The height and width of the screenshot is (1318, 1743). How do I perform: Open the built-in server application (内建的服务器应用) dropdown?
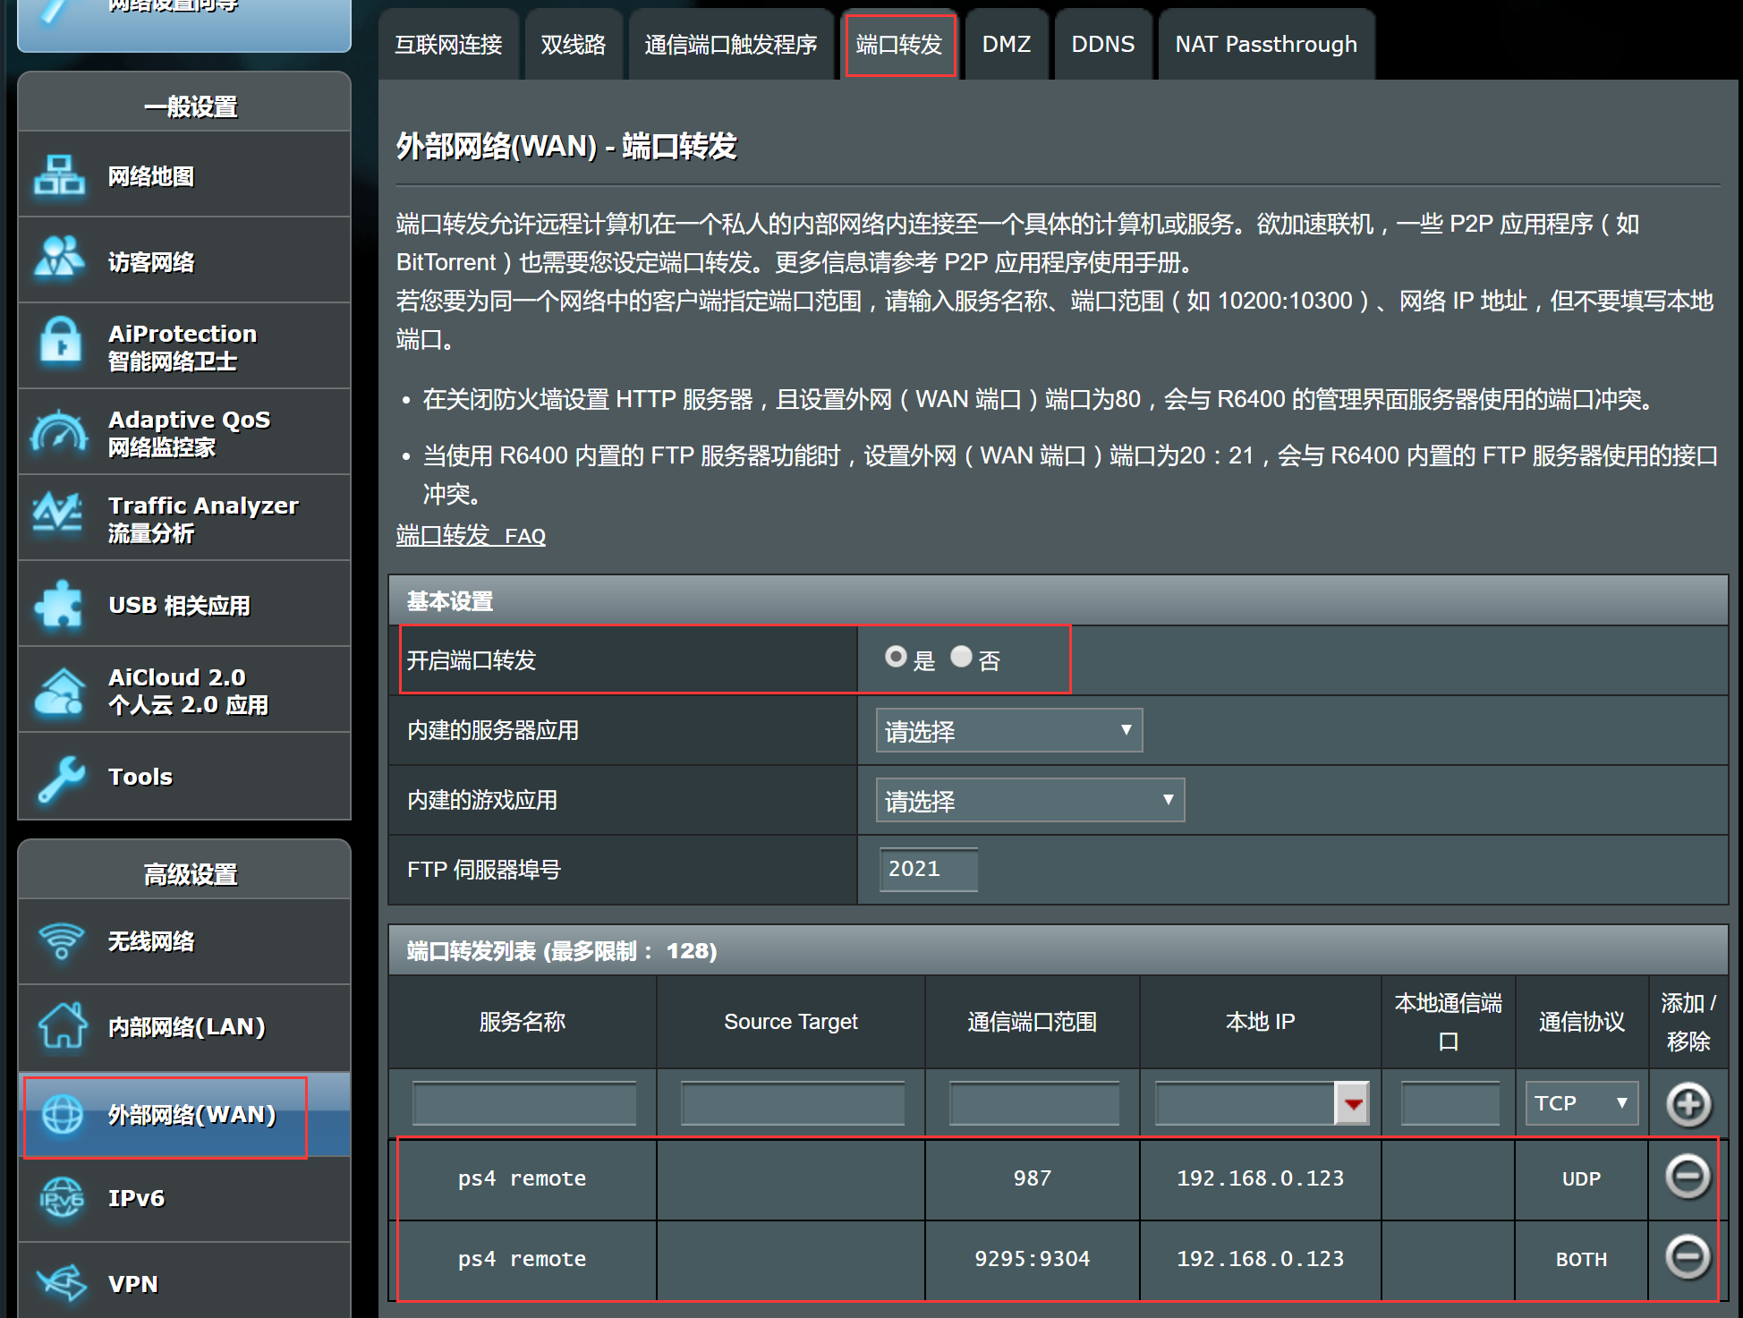point(1008,730)
